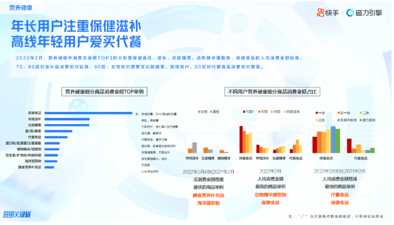Click the example text 代餐奶昔、魔芋代餐
The image size is (394, 225).
[x=154, y=140]
